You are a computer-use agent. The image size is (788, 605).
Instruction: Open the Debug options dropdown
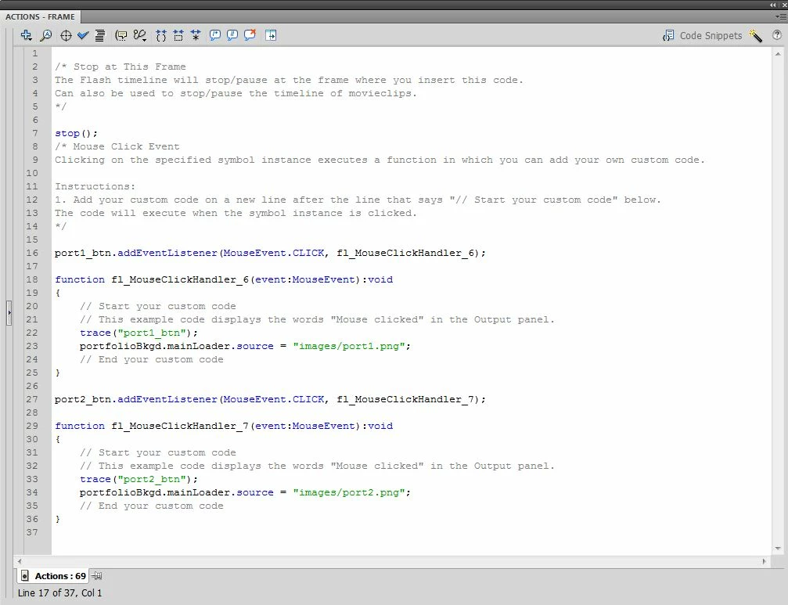pos(140,35)
